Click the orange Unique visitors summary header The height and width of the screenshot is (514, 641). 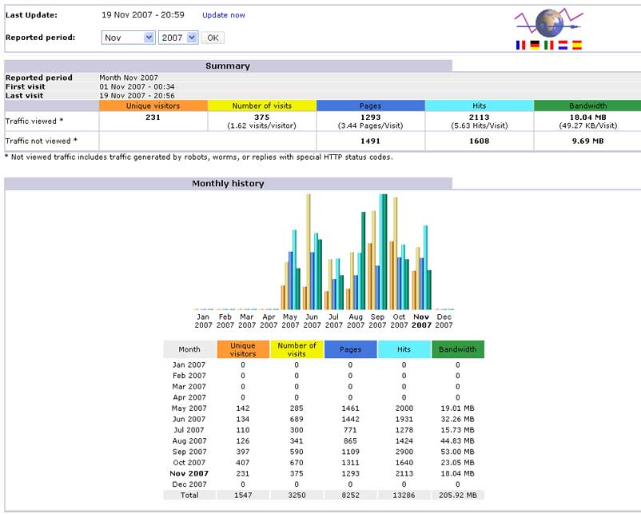coord(153,106)
